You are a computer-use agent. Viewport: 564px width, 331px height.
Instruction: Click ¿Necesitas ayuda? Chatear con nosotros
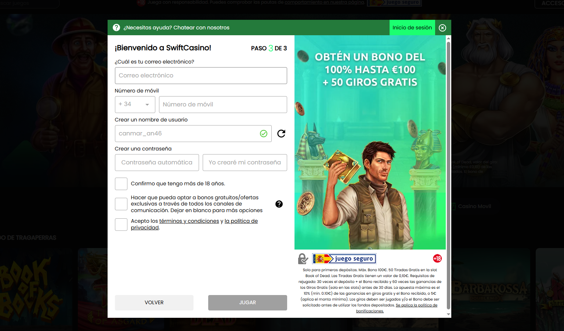[176, 28]
